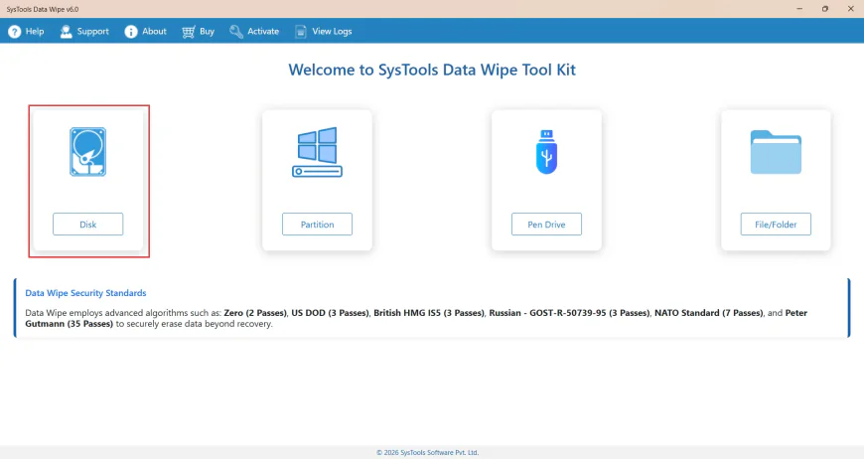
Task: Open the Buy menu label
Action: pos(208,32)
